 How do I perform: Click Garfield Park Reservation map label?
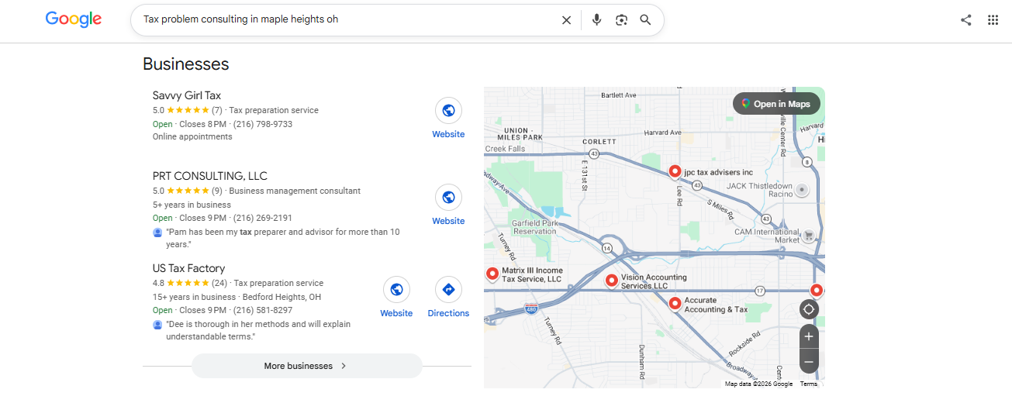click(x=535, y=226)
